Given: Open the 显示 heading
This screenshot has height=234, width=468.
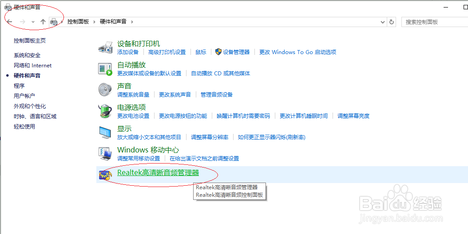Looking at the screenshot, I should [124, 129].
